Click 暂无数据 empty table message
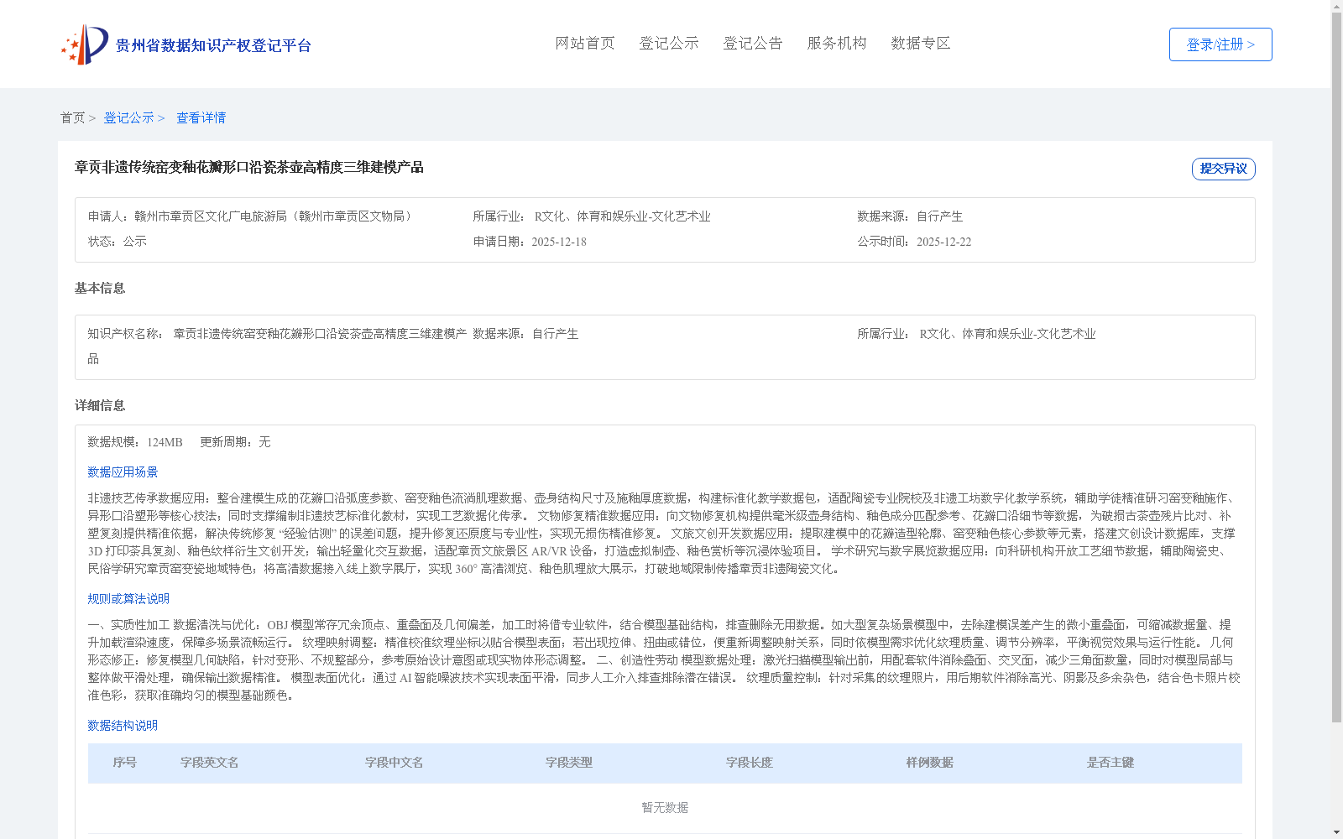 click(665, 808)
